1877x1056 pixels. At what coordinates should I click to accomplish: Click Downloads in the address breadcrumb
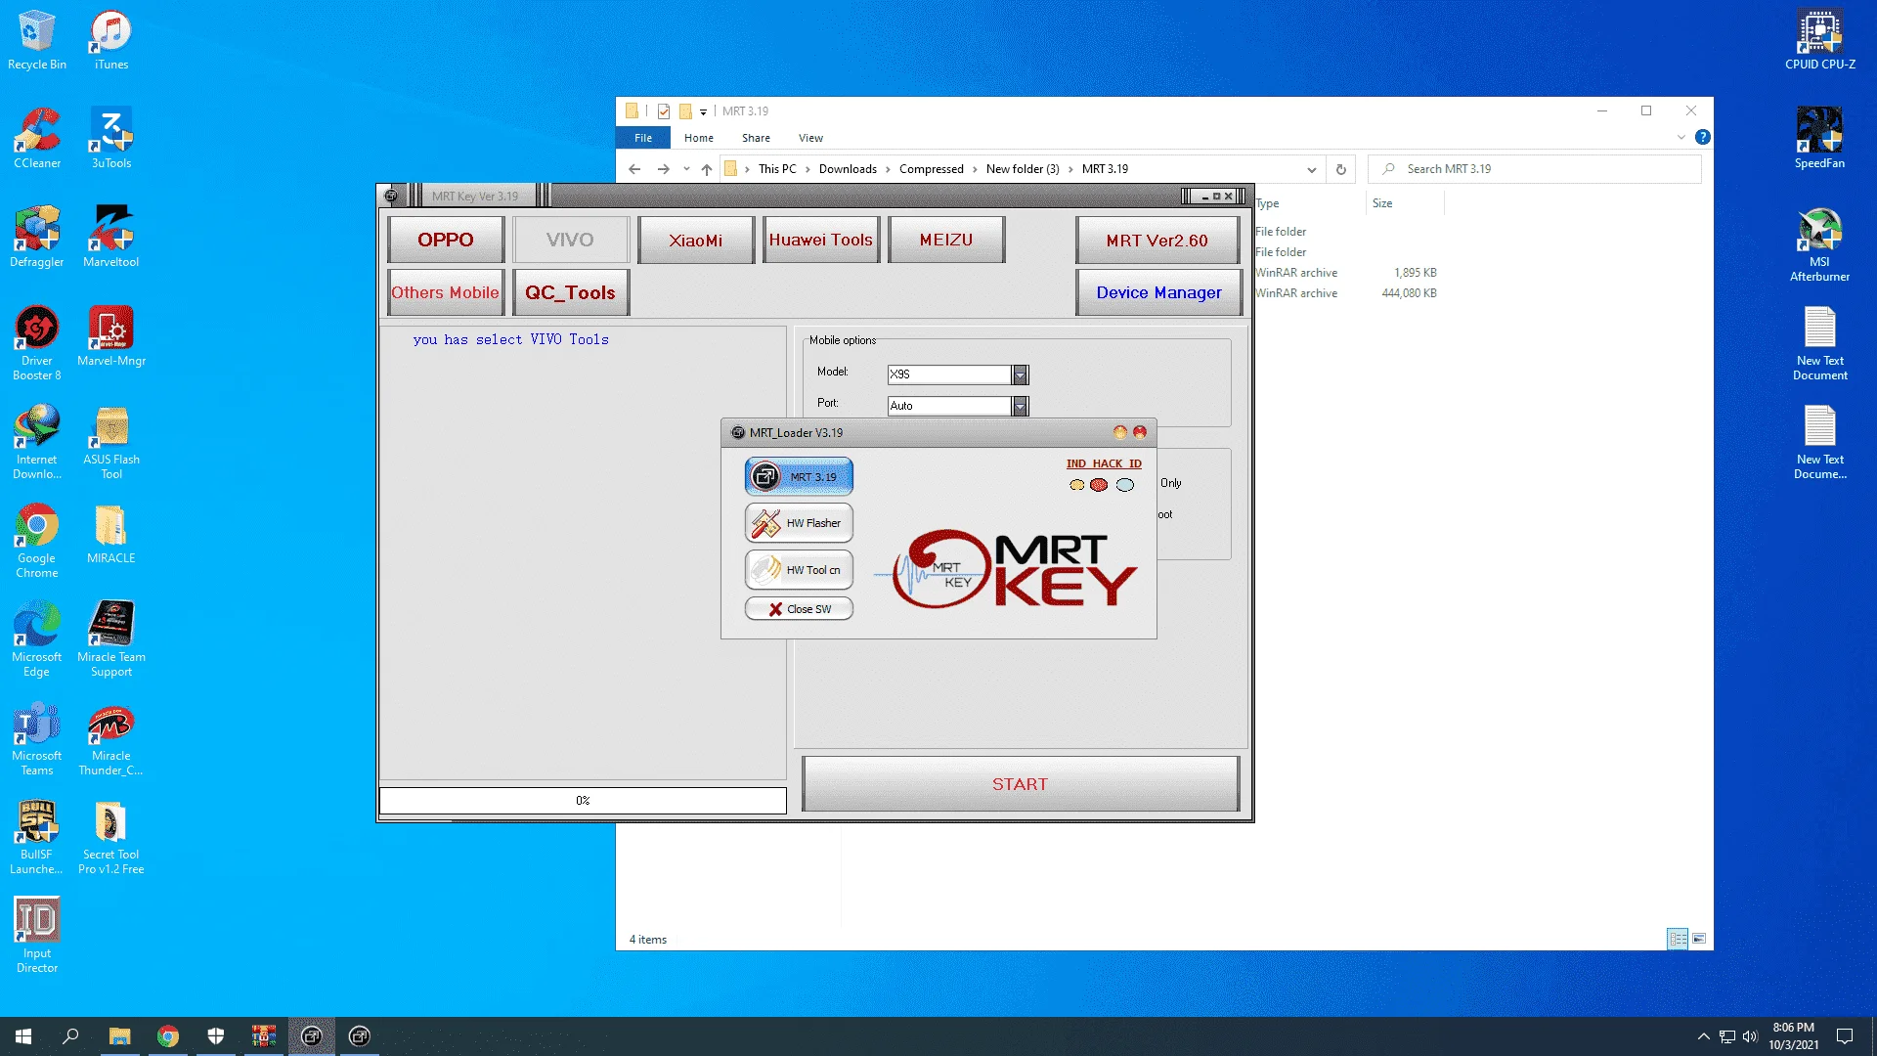click(x=848, y=169)
